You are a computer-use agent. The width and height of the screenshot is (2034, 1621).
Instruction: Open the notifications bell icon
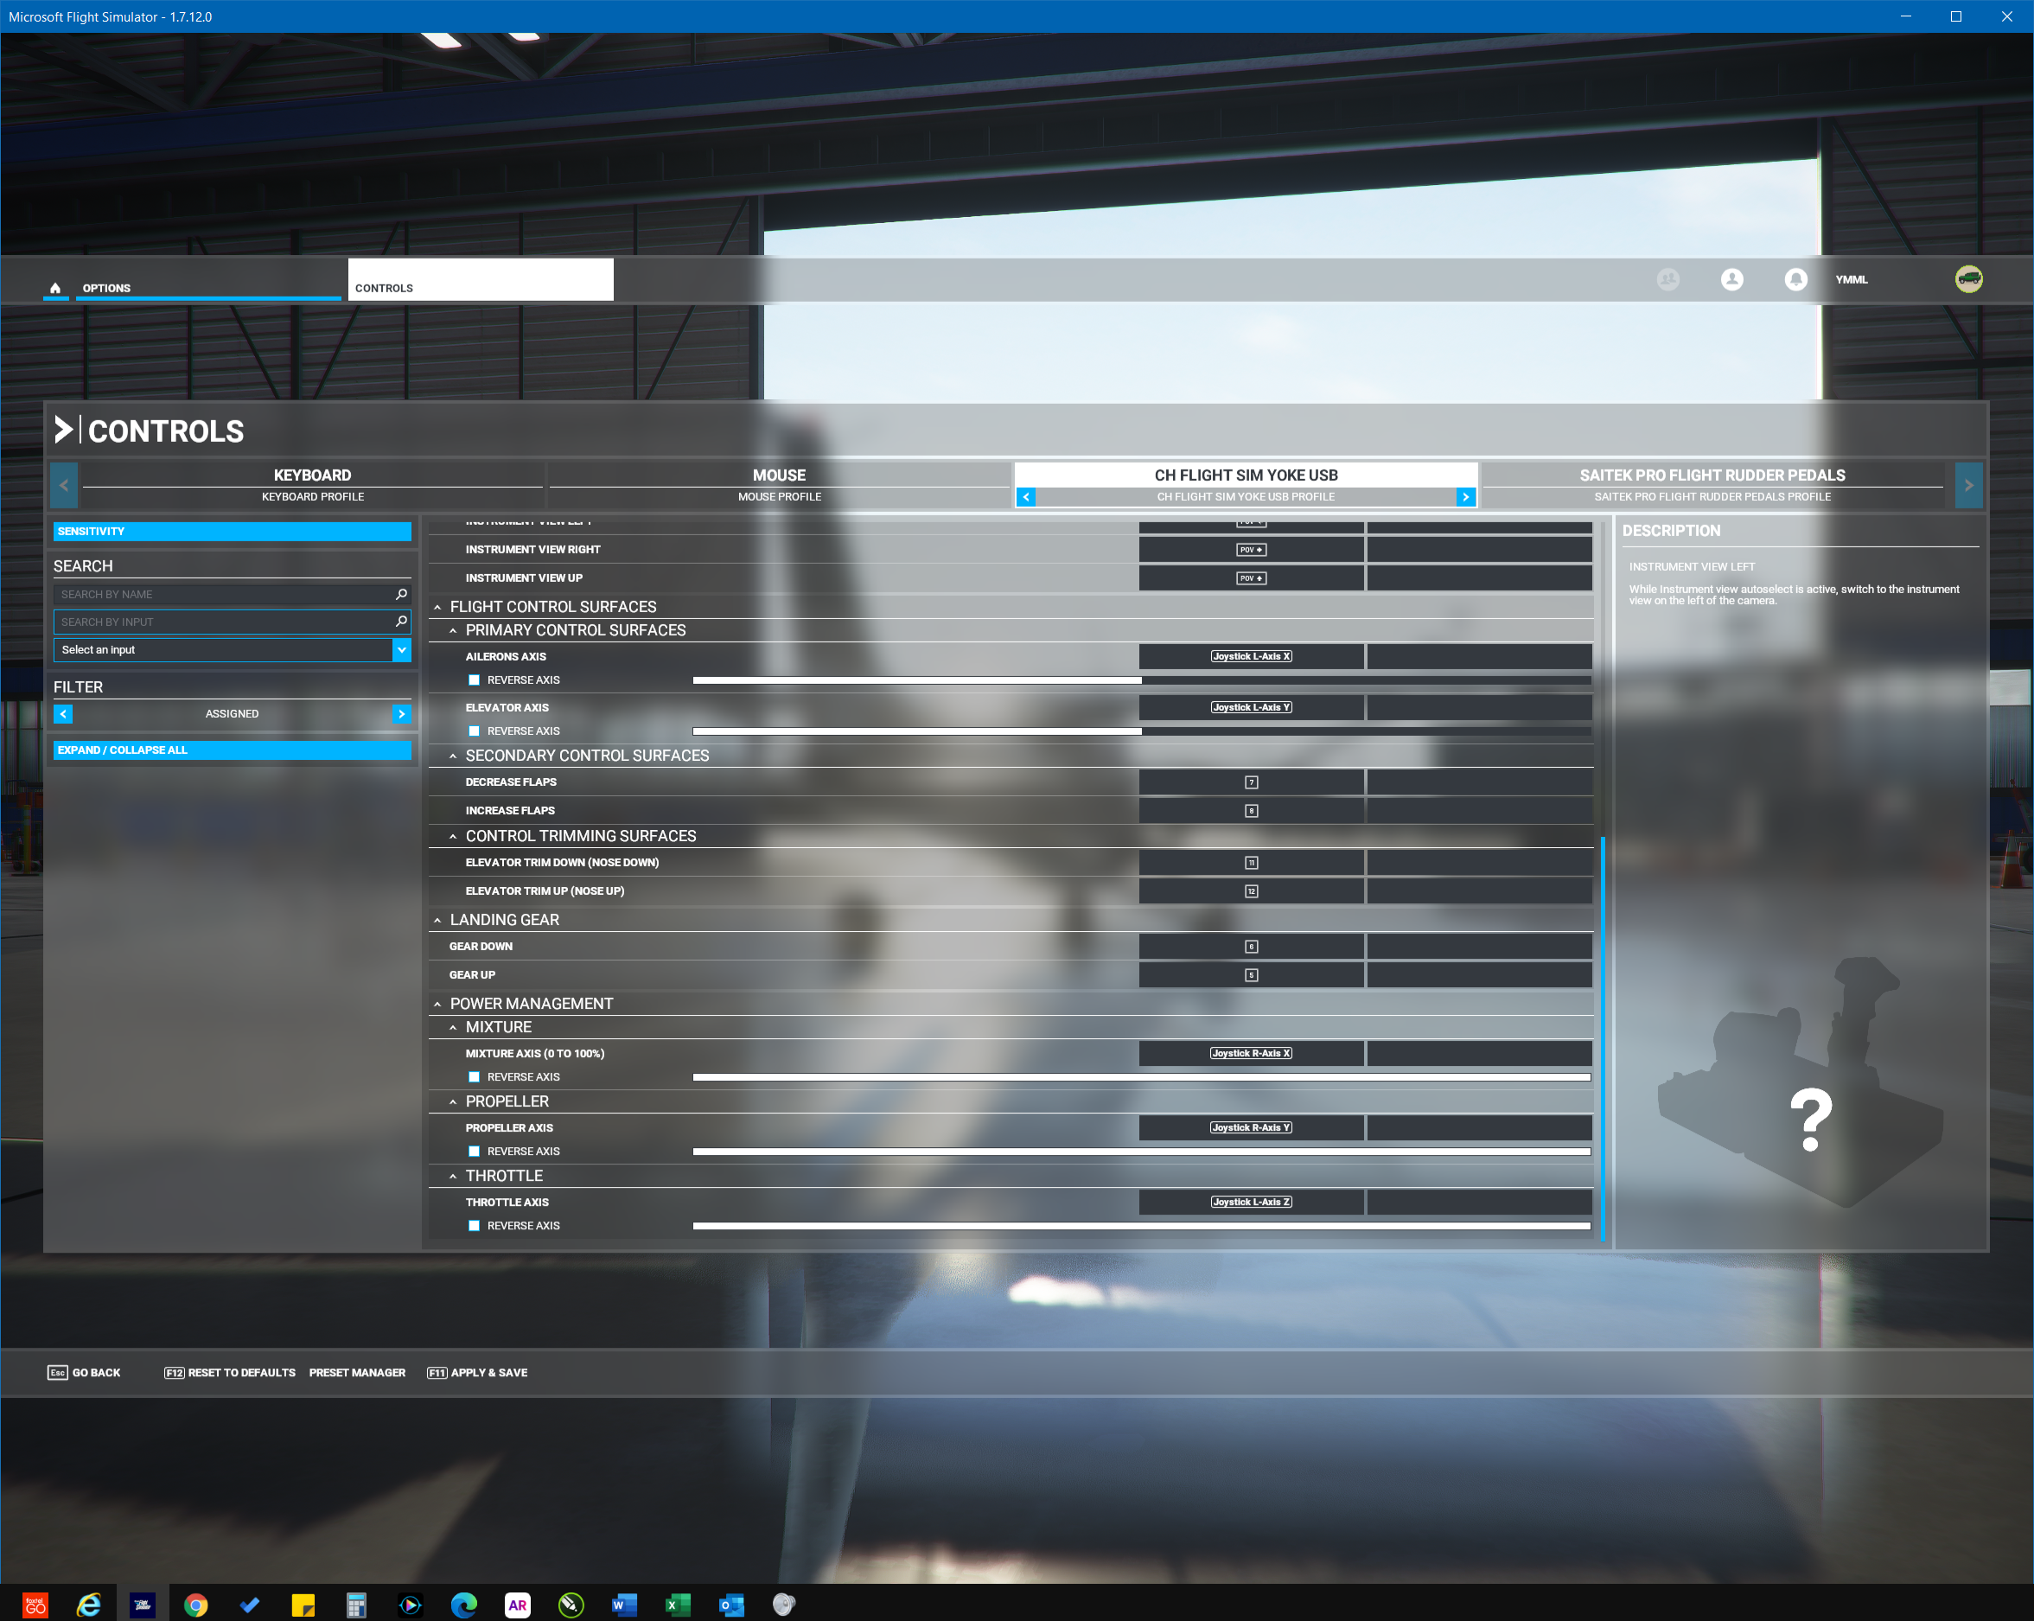click(x=1795, y=279)
